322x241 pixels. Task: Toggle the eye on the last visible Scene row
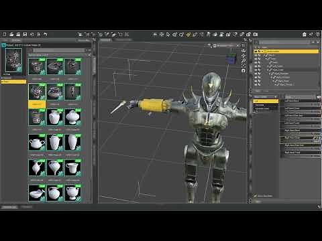coord(256,84)
